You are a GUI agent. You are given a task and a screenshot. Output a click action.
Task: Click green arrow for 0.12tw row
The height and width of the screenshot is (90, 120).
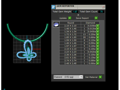pos(98,40)
